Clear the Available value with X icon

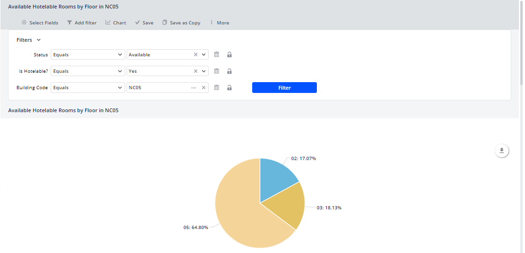pos(196,54)
